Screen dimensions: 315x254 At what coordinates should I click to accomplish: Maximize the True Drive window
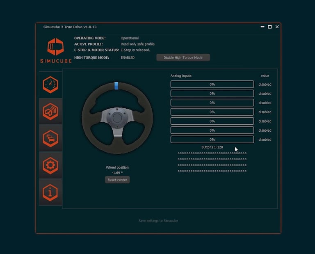click(270, 27)
